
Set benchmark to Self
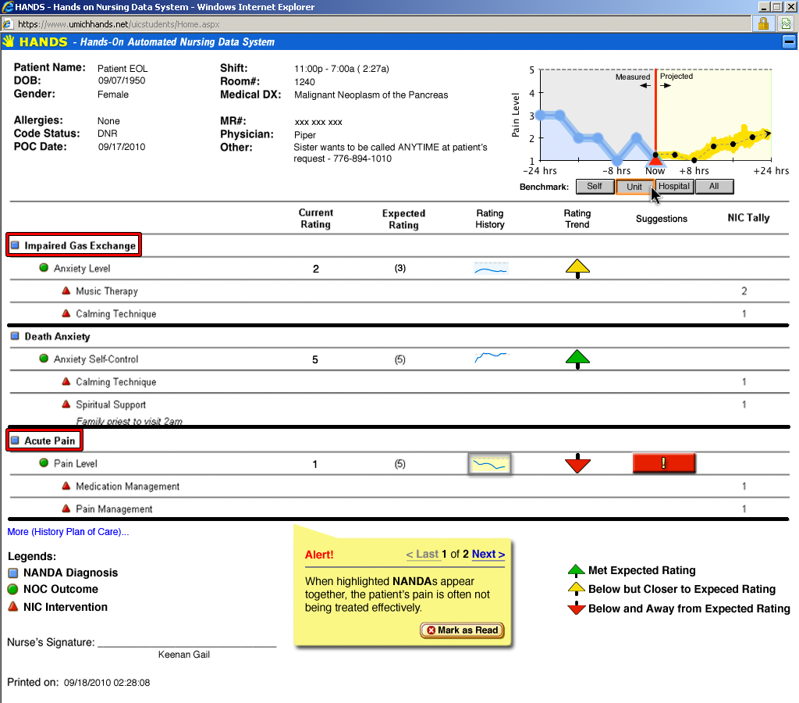[x=595, y=186]
